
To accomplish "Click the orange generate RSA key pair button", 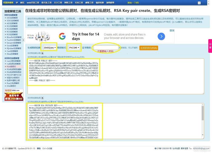I will coord(149,48).
